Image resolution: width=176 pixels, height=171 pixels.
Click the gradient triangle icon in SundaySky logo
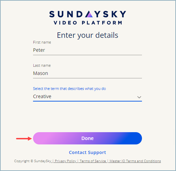point(90,14)
